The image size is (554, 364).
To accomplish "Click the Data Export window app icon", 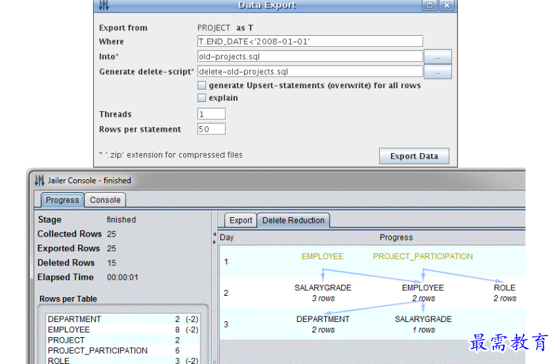I will (104, 5).
